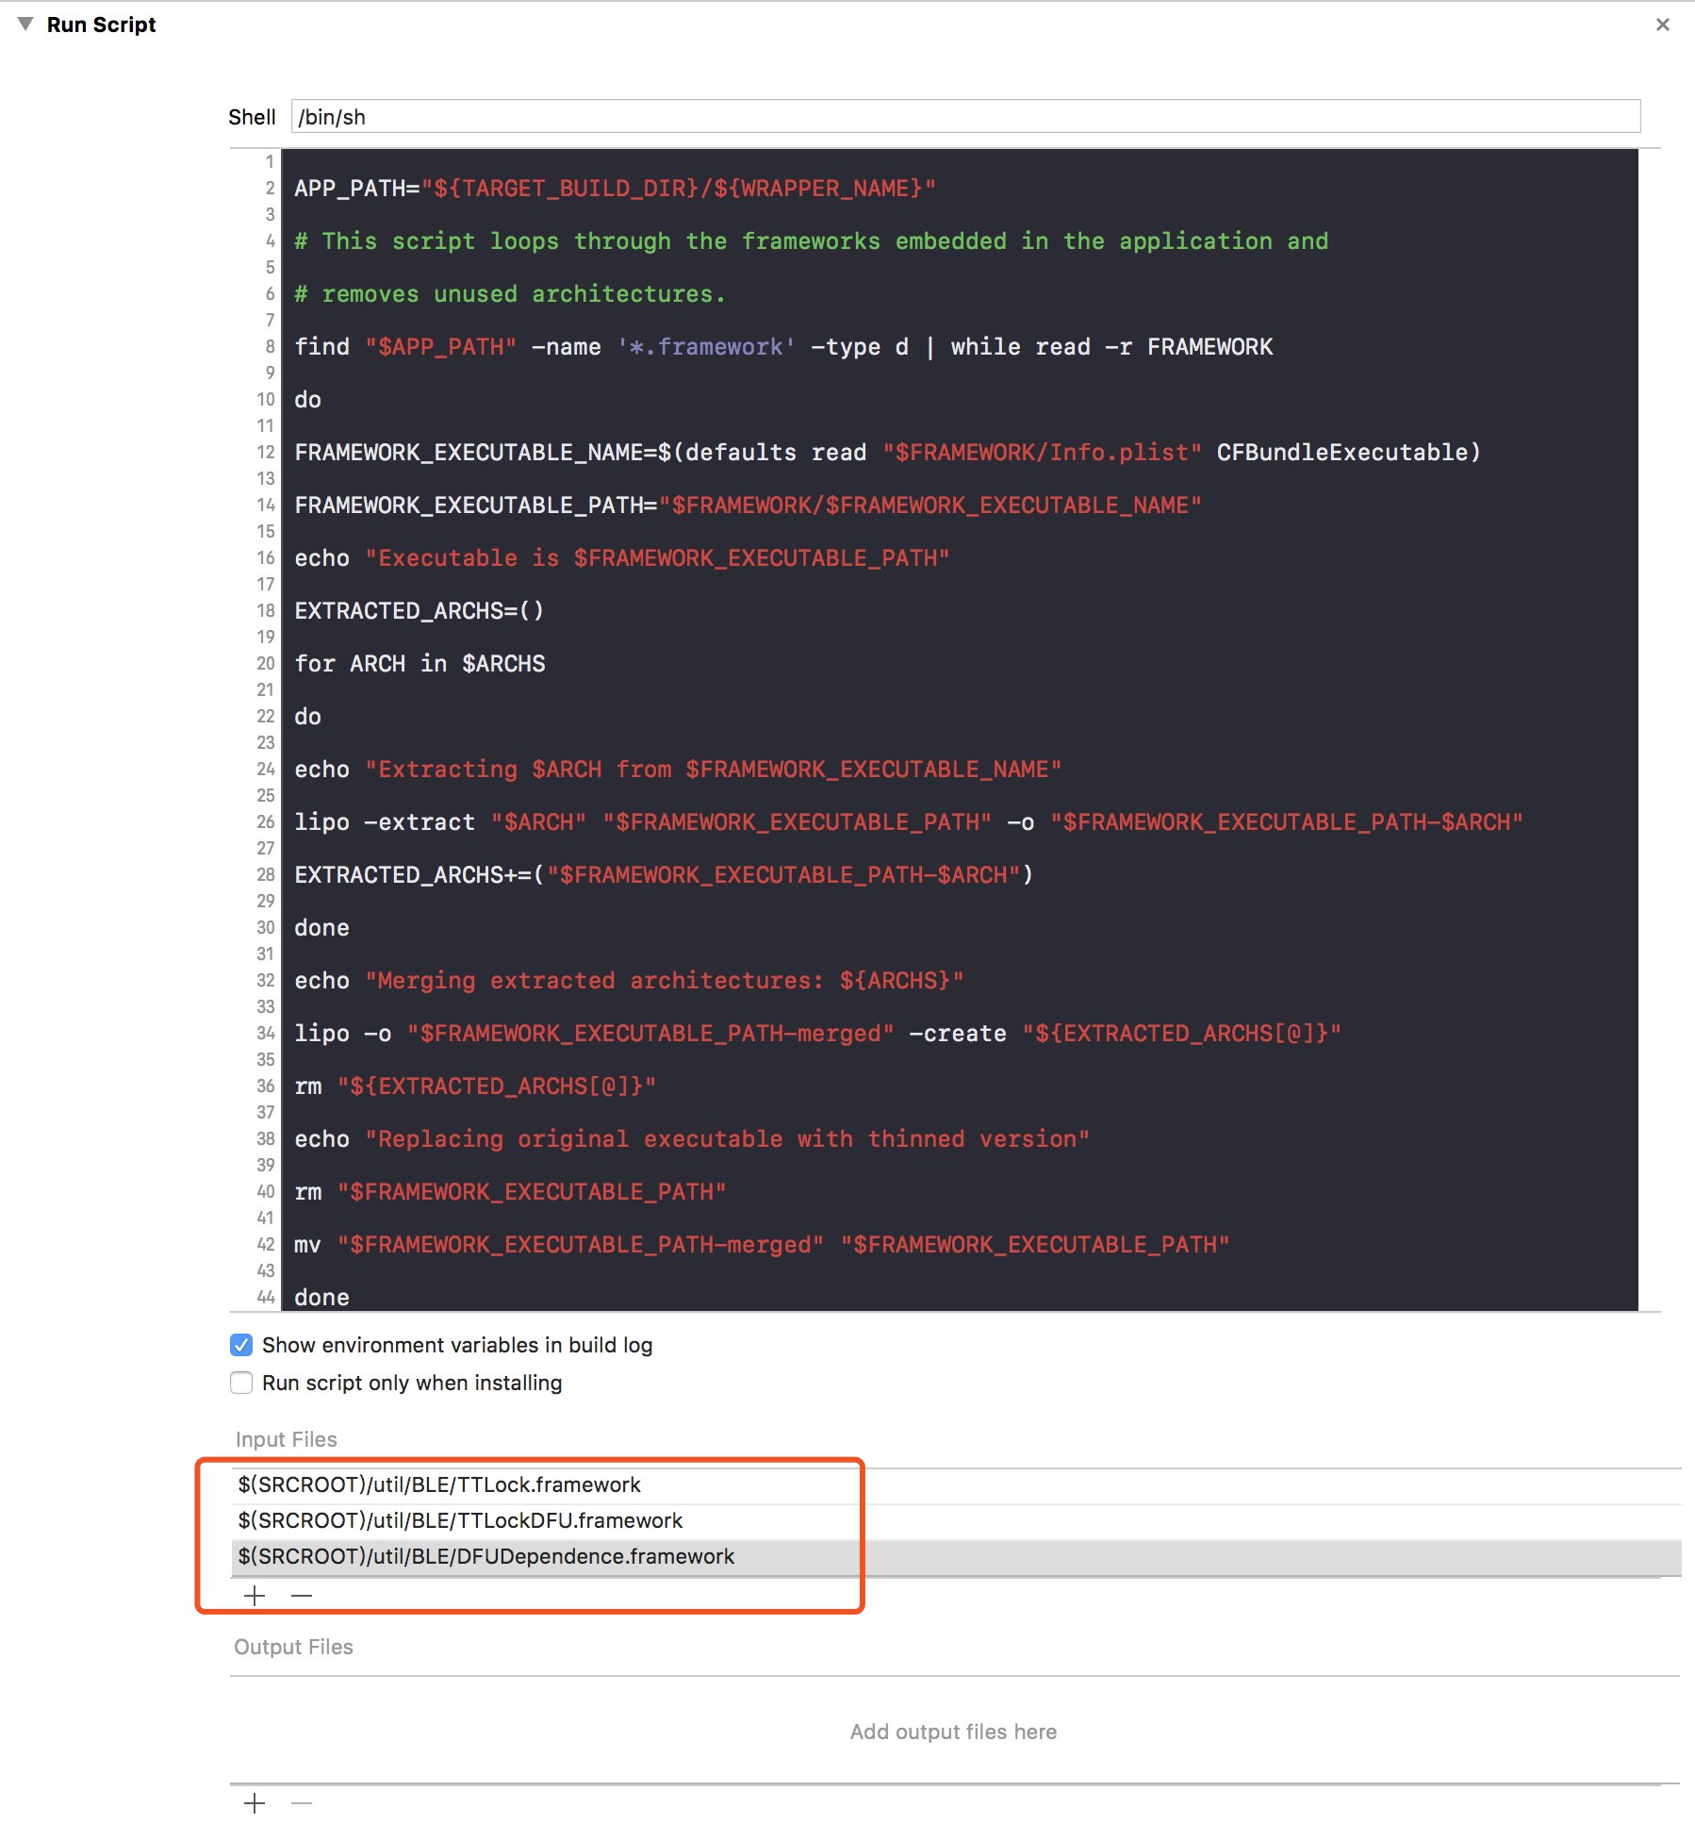Click the Output Files section label
This screenshot has width=1695, height=1824.
294,1647
